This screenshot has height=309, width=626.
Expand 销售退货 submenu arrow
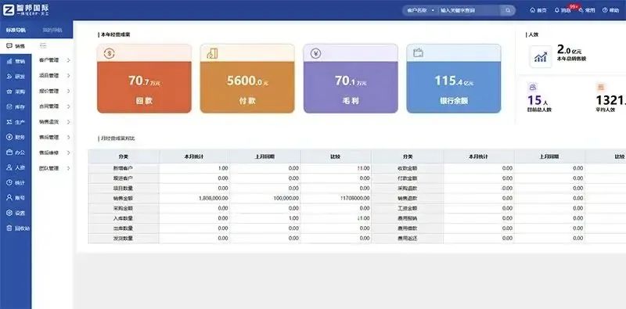[69, 122]
